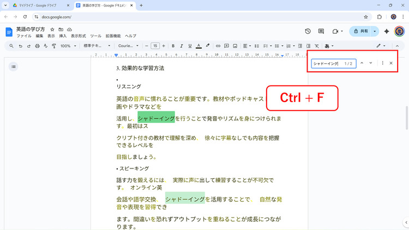The height and width of the screenshot is (230, 409).
Task: Open the text color picker
Action: (199, 46)
